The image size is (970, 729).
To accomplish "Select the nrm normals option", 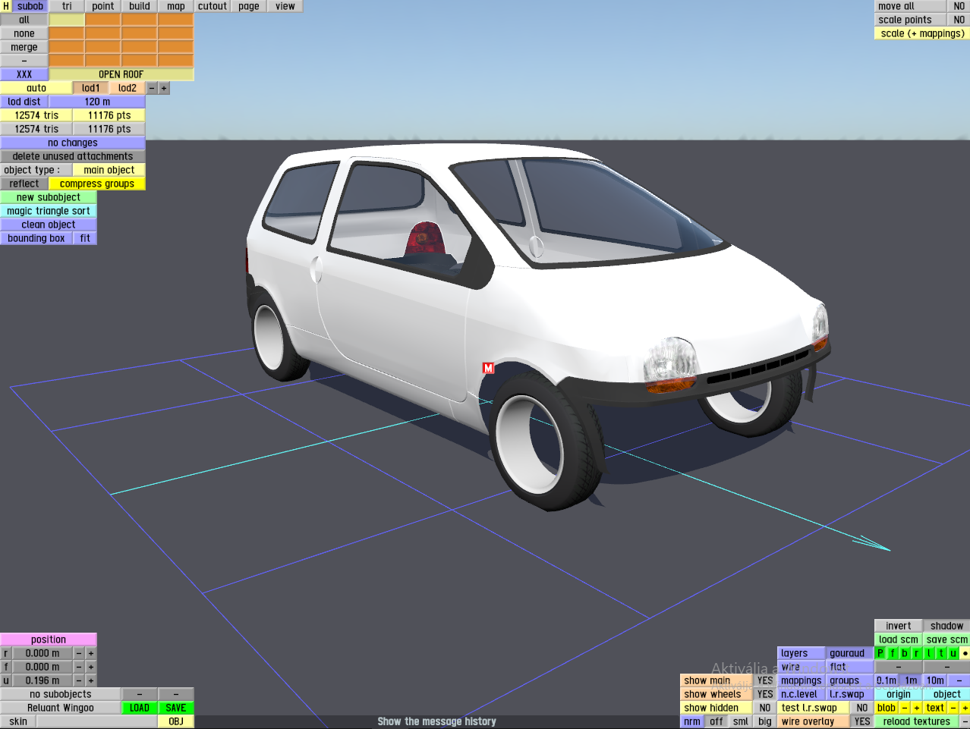I will pyautogui.click(x=692, y=721).
